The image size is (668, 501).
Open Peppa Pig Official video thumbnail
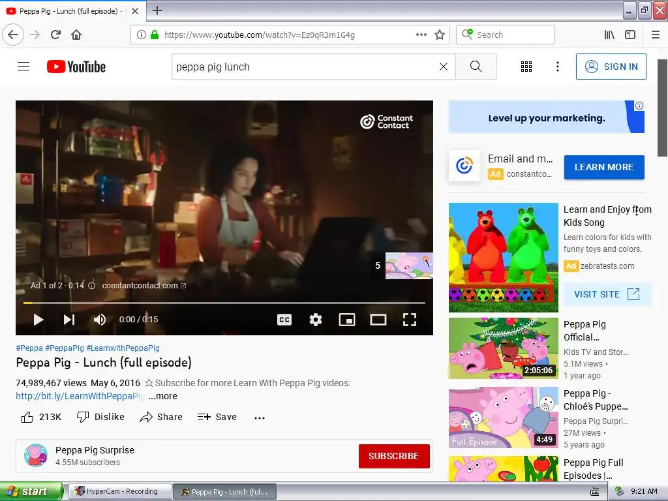tap(503, 348)
